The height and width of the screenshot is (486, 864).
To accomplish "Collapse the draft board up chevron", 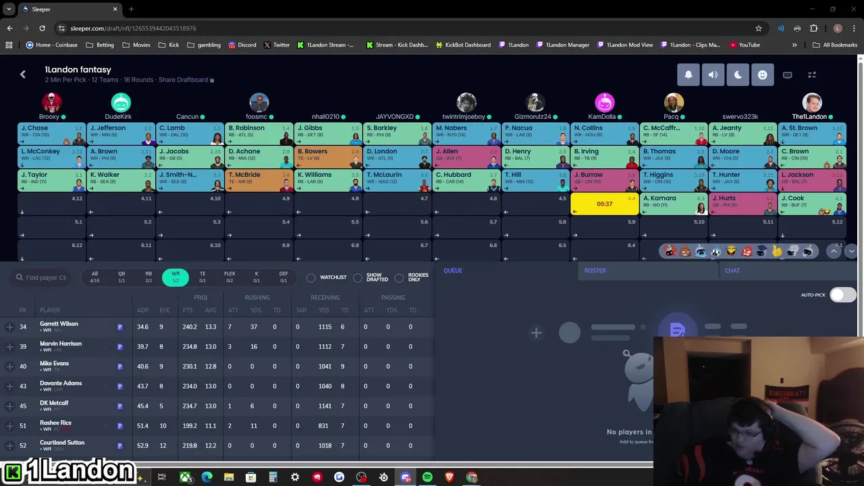I will (x=834, y=251).
